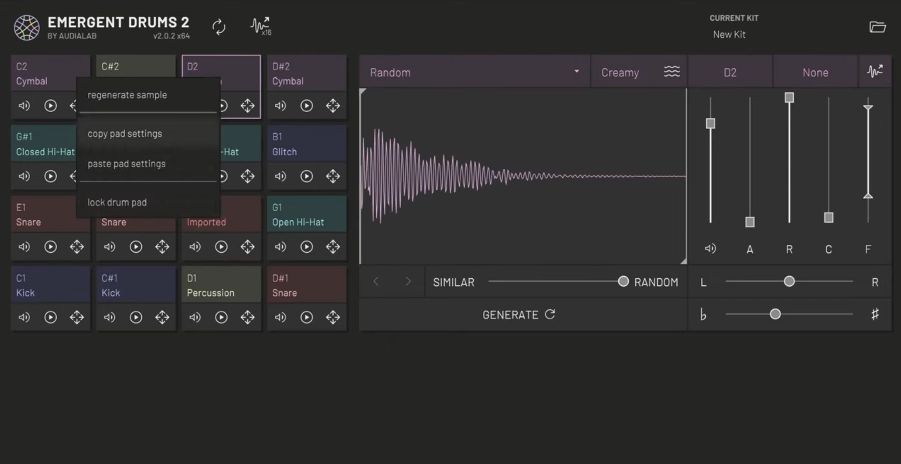The height and width of the screenshot is (464, 901).
Task: Mute the G#1 Closed Hi-Hat pad
Action: point(24,176)
